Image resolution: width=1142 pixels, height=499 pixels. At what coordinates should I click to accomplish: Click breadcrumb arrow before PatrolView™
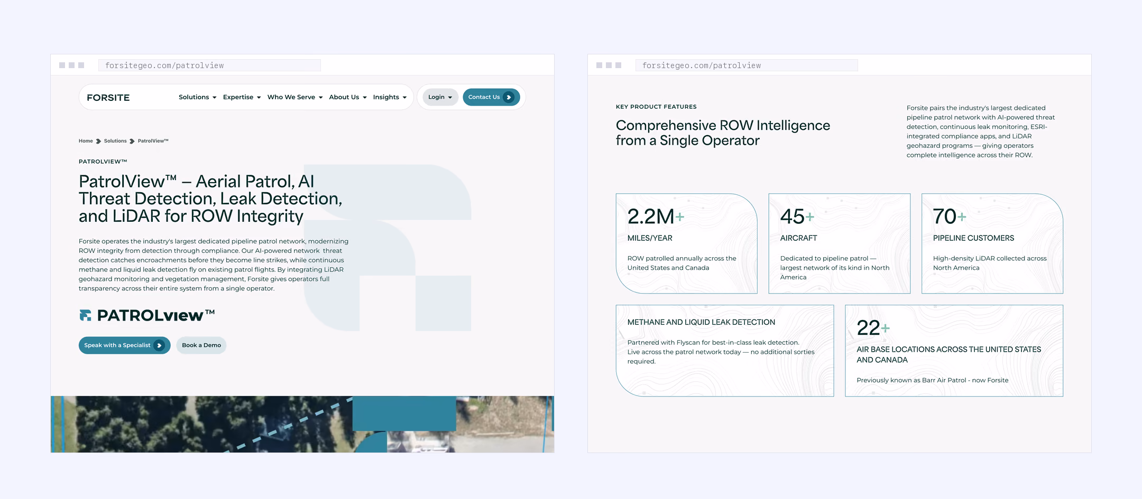coord(132,141)
